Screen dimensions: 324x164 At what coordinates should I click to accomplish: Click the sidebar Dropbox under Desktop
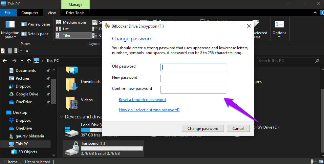tap(20, 120)
